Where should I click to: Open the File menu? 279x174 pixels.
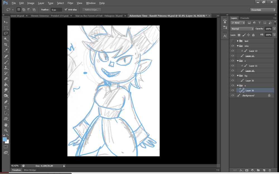coord(14,3)
